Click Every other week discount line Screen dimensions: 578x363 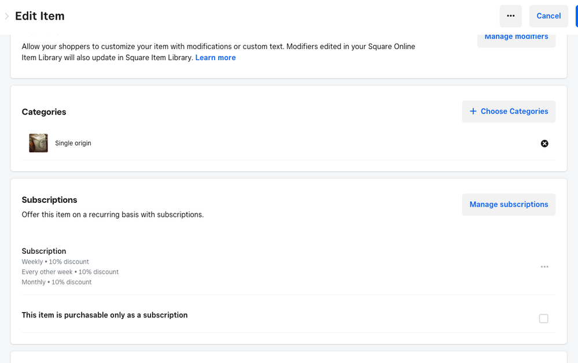coord(70,272)
